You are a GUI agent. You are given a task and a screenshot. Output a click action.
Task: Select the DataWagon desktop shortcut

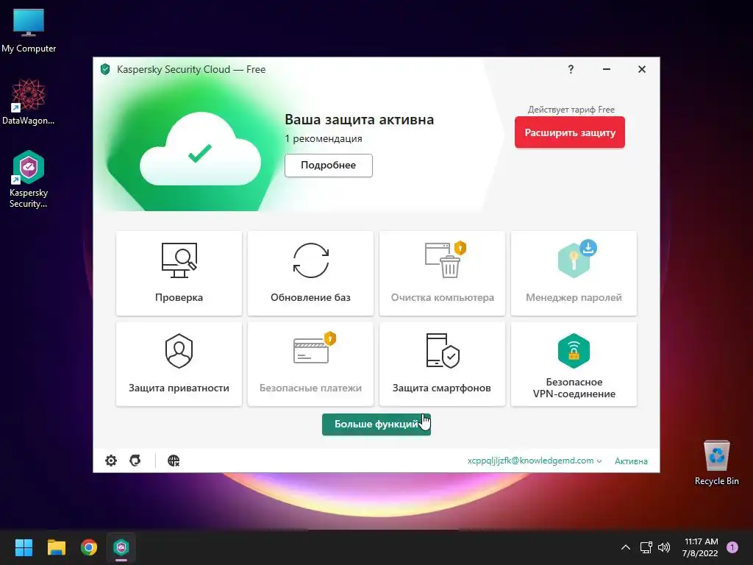click(x=29, y=102)
